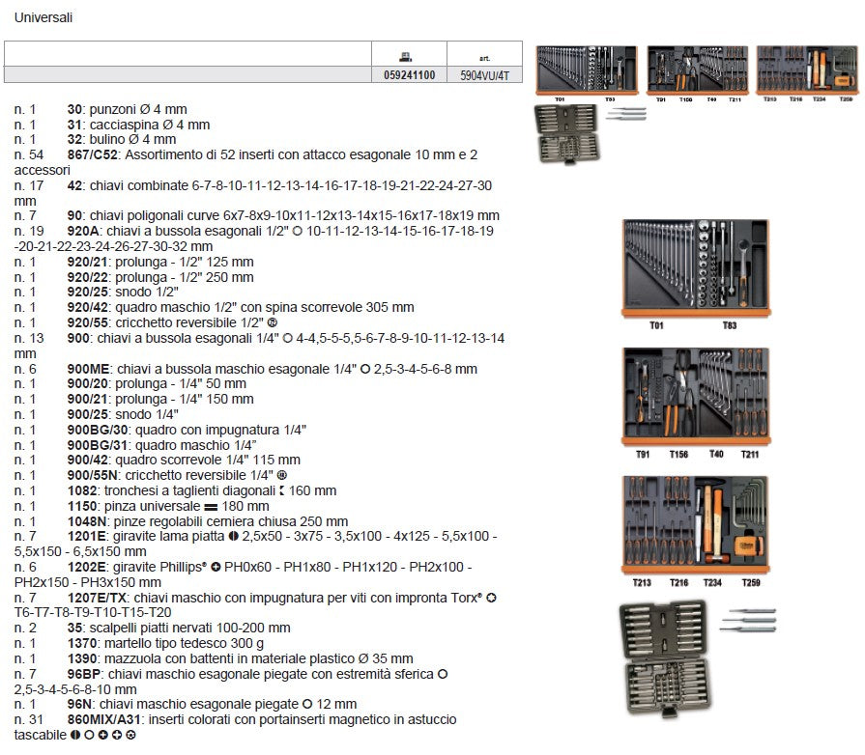Click item code '31' cacciaspina
The image size is (865, 755).
pos(74,126)
